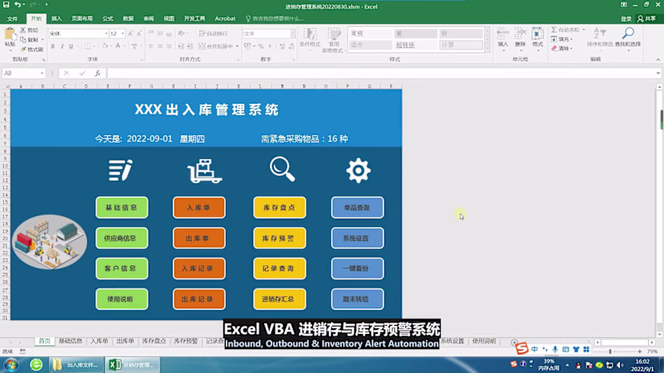Click the blue 期末转结 button

click(358, 299)
